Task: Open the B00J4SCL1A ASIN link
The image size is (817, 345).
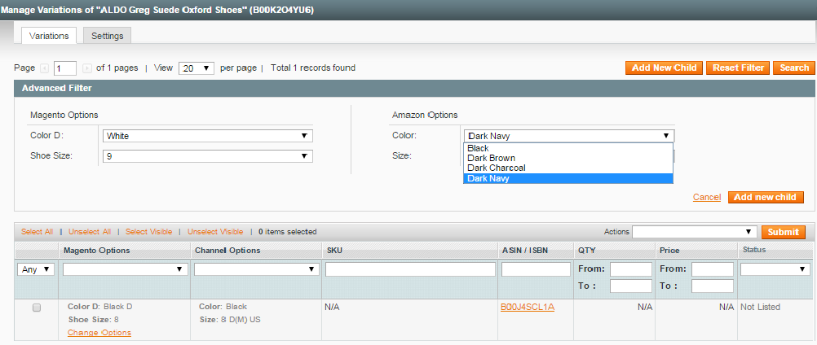Action: click(527, 307)
